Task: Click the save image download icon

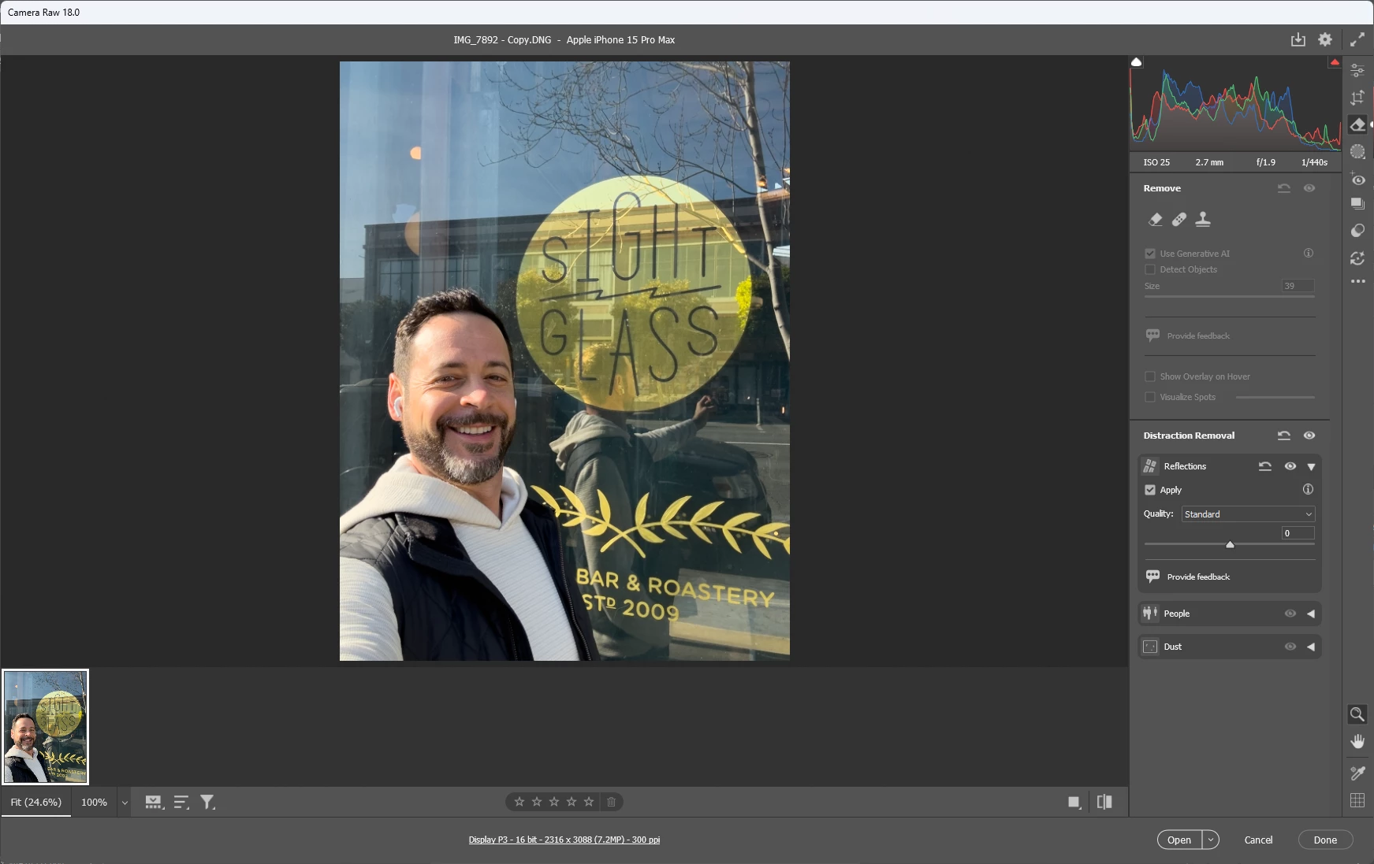Action: (x=1298, y=39)
